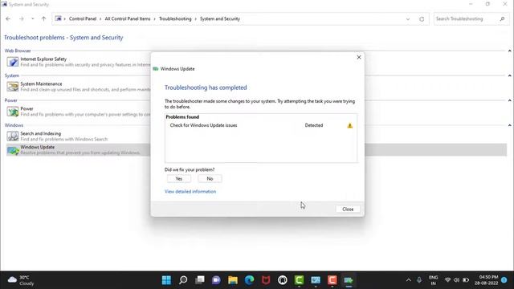The width and height of the screenshot is (514, 289).
Task: Collapse the Web Browser section
Action: (x=509, y=51)
